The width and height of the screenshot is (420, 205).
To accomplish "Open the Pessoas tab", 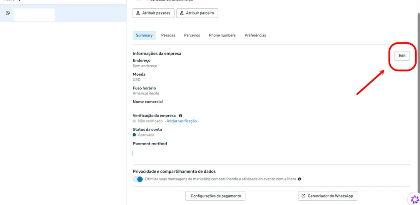I will (168, 35).
